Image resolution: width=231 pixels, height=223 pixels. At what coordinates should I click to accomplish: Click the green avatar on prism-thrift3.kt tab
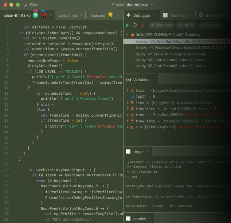(35, 15)
